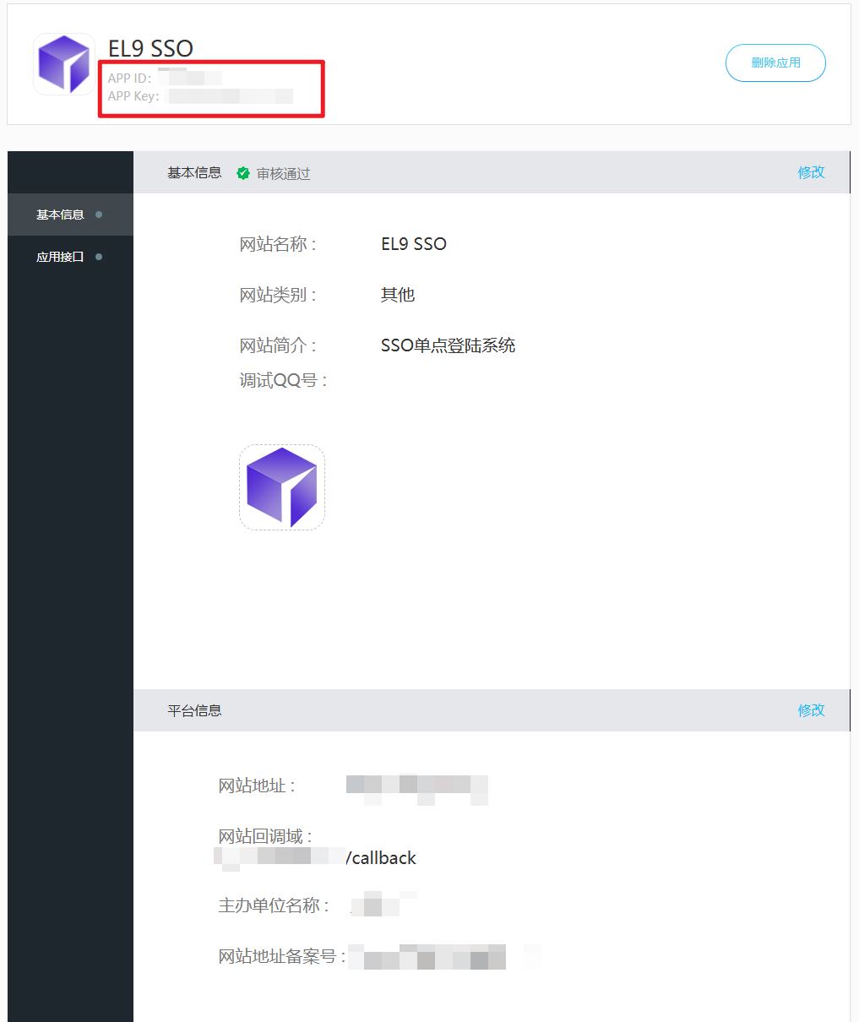Select the 基本信息 sidebar tab
Image resolution: width=859 pixels, height=1022 pixels.
60,215
